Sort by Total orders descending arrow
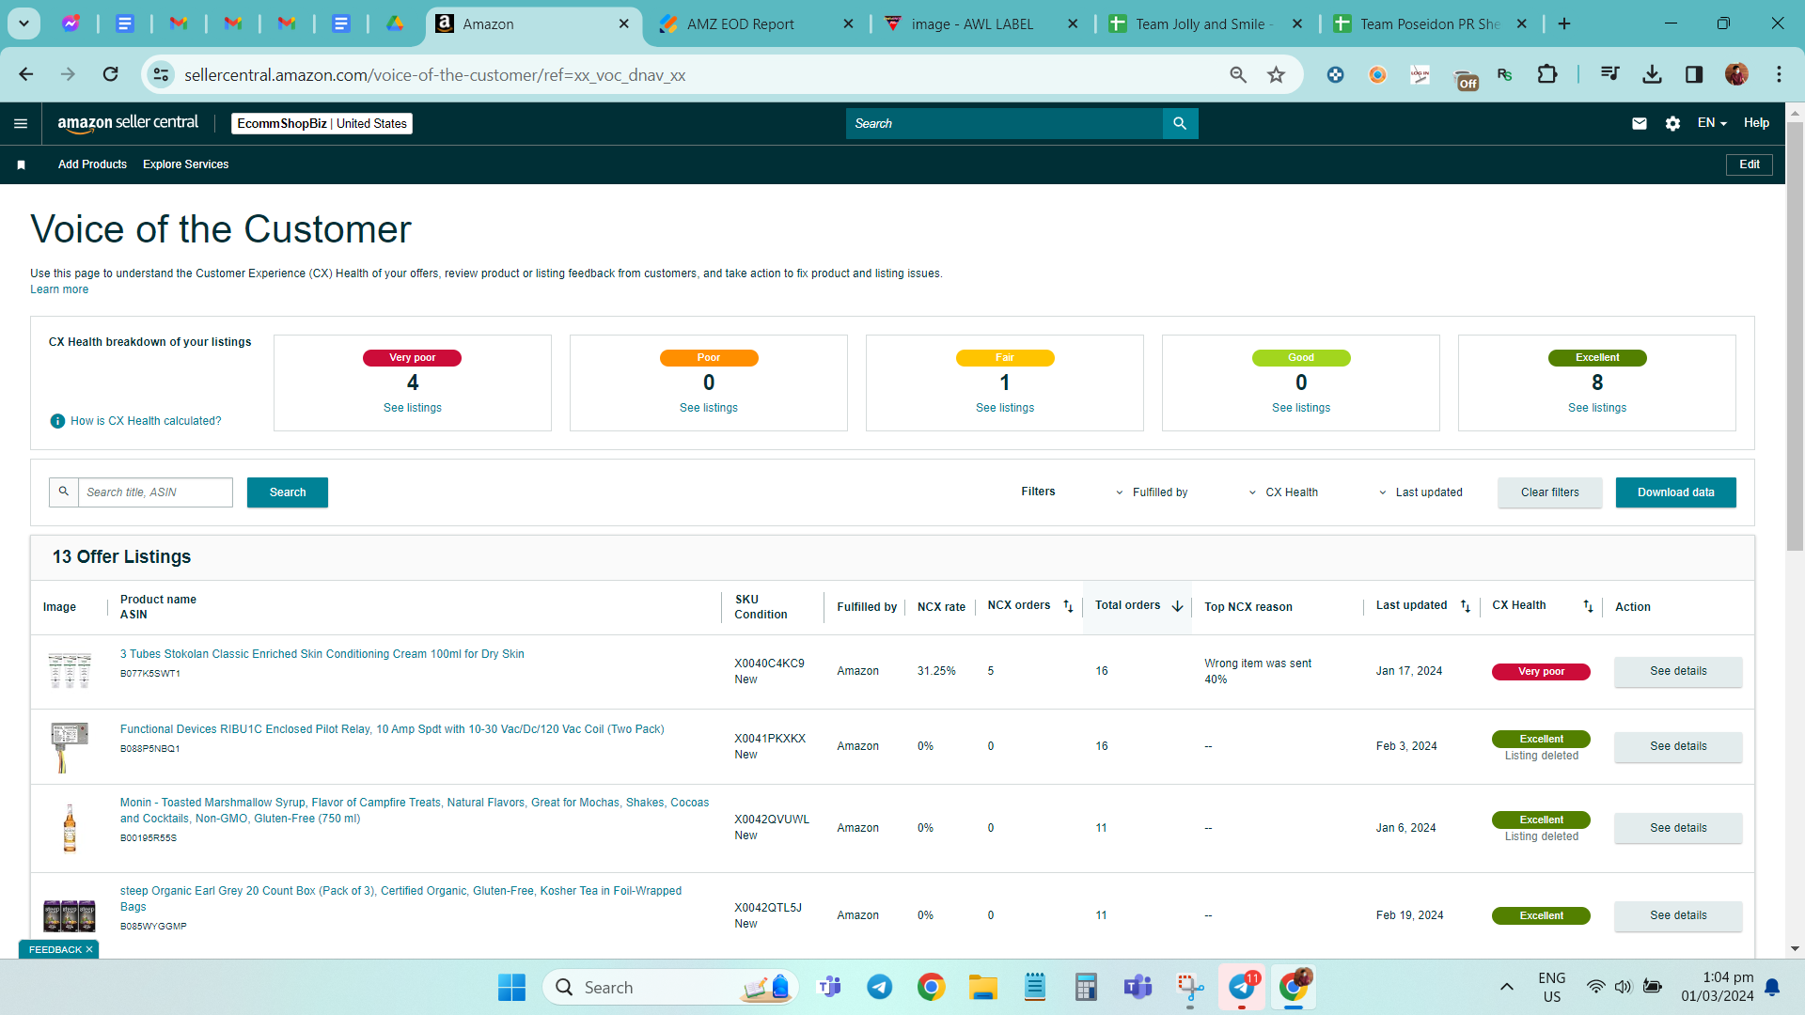1805x1015 pixels. point(1177,606)
